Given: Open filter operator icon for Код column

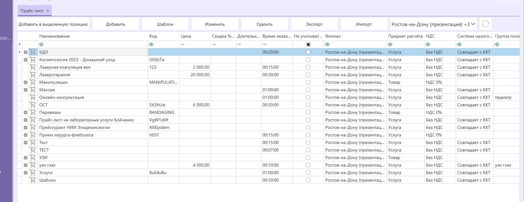Looking at the screenshot, I should (x=151, y=45).
